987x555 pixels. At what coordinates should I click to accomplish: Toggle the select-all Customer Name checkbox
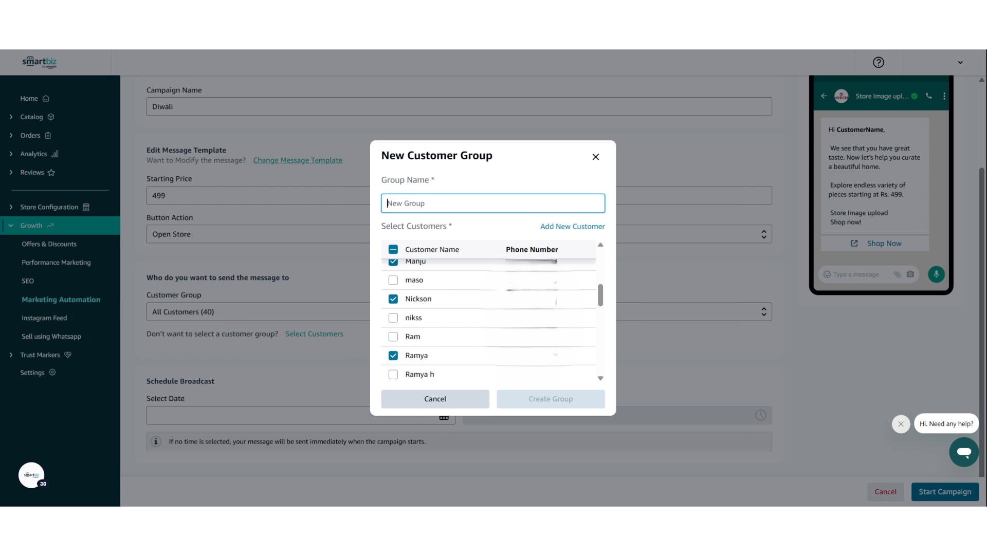[393, 250]
